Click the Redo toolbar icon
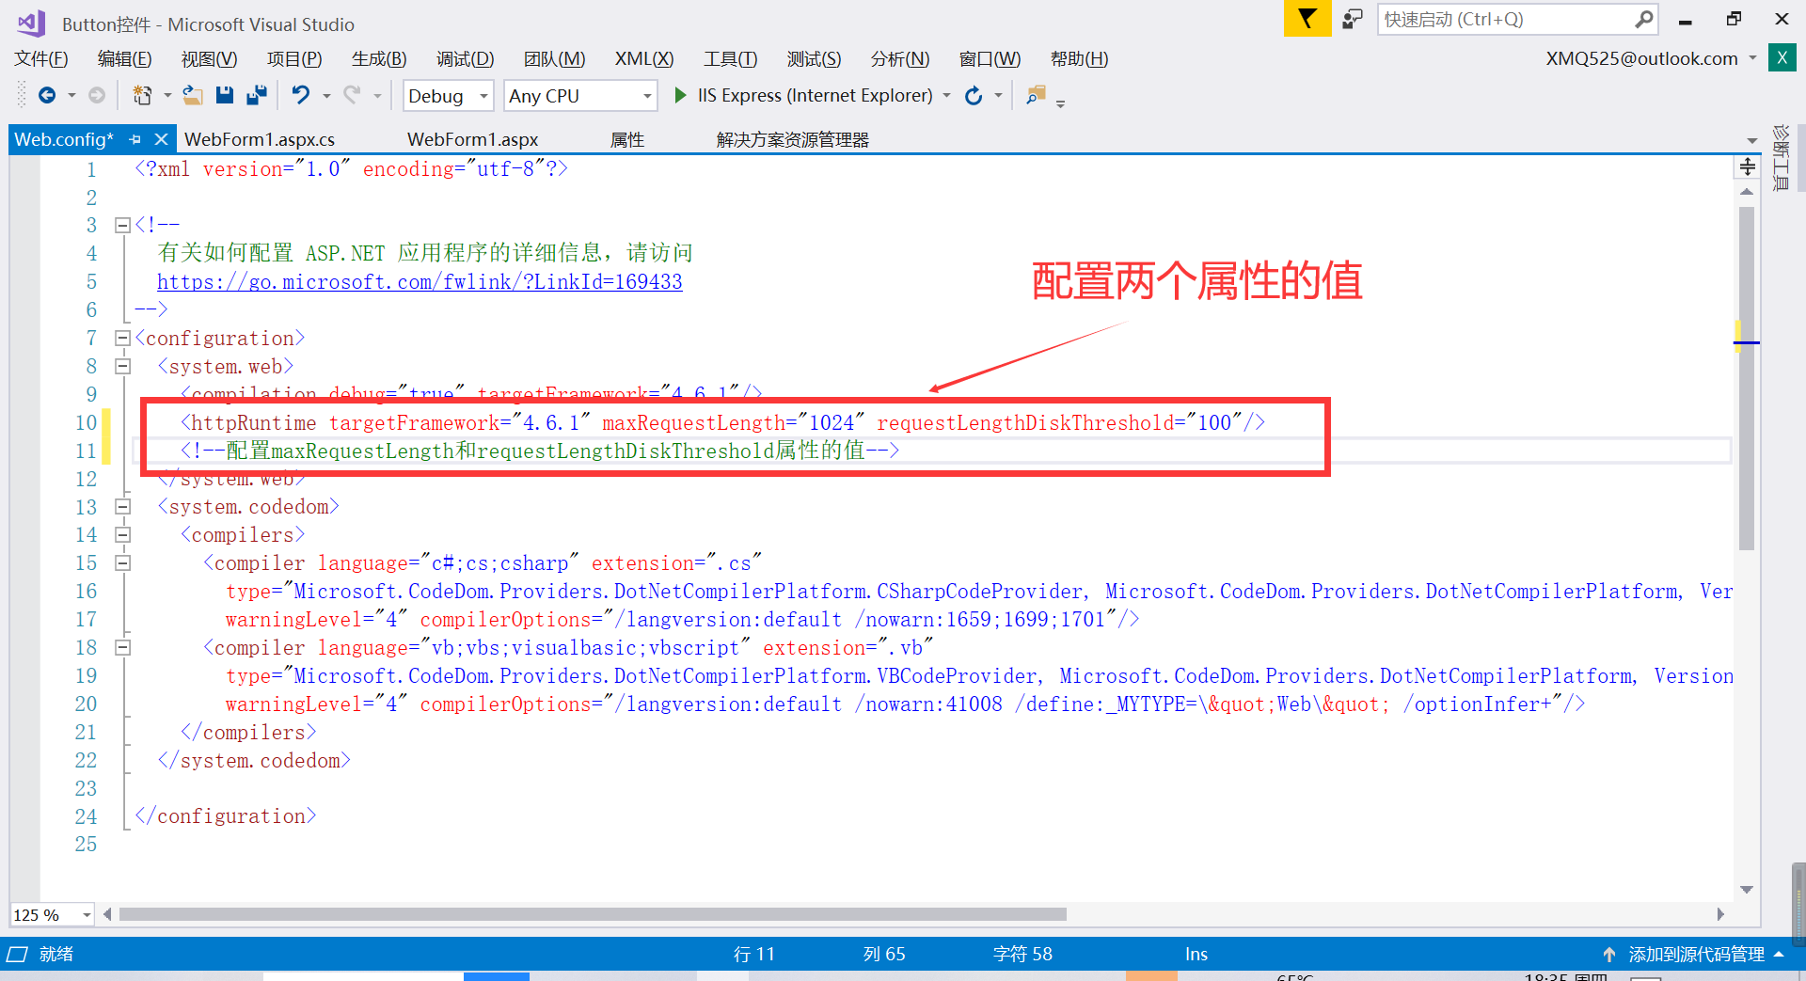This screenshot has height=981, width=1806. tap(352, 95)
